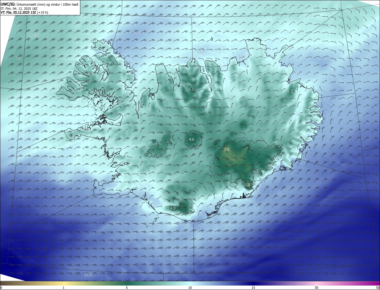This screenshot has height=290, width=380.
Task: Click the colorbar tick label 30
Action: [x=316, y=288]
